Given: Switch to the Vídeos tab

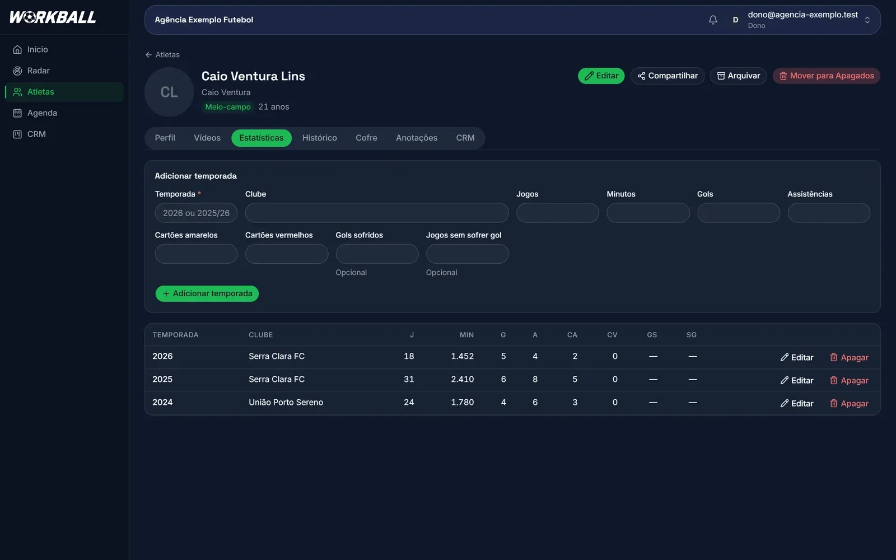Looking at the screenshot, I should 207,138.
